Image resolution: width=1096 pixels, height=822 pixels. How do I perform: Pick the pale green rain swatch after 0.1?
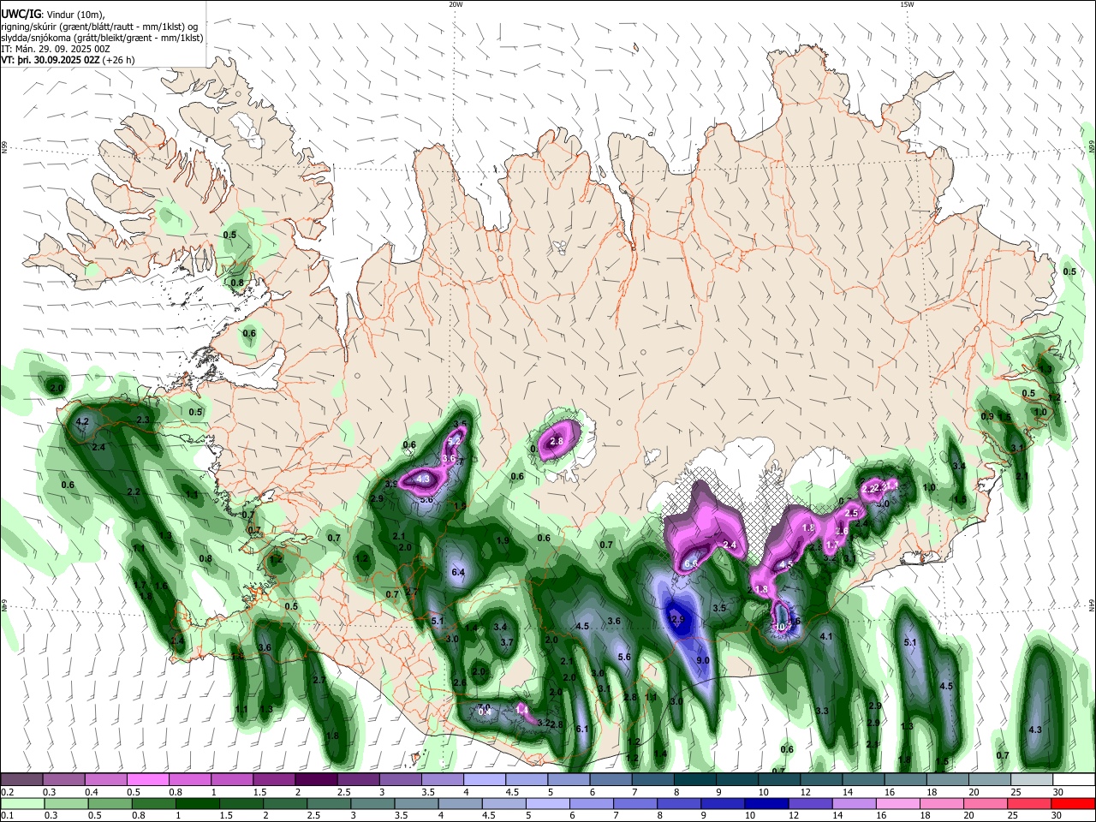click(x=21, y=803)
